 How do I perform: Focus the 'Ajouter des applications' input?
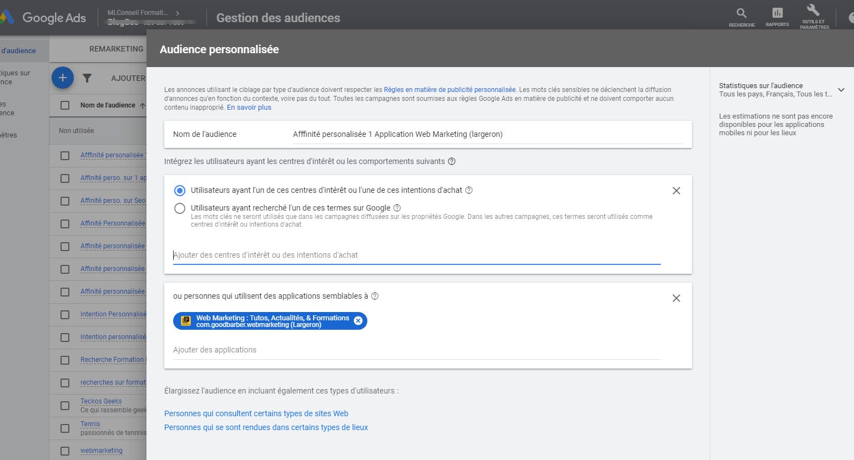pyautogui.click(x=417, y=350)
